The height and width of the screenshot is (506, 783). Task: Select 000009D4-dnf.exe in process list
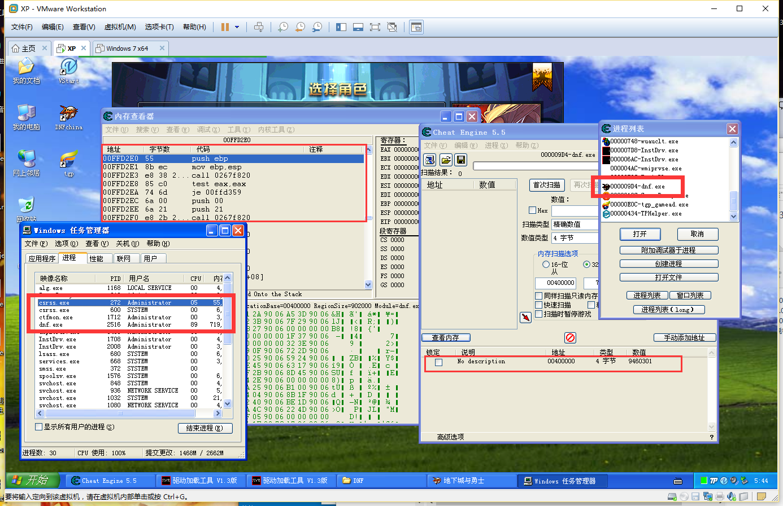637,186
